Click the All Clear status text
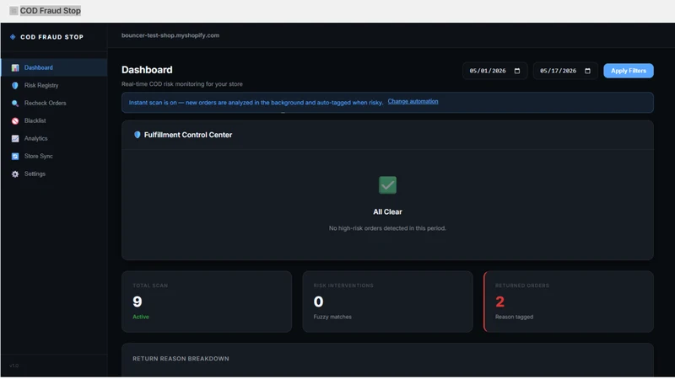 (x=387, y=212)
